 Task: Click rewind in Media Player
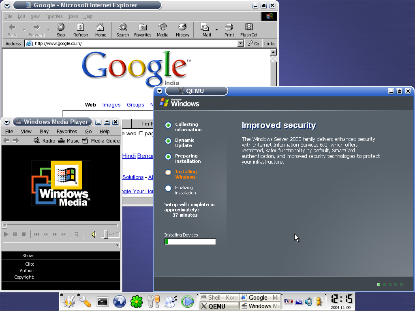(x=45, y=234)
